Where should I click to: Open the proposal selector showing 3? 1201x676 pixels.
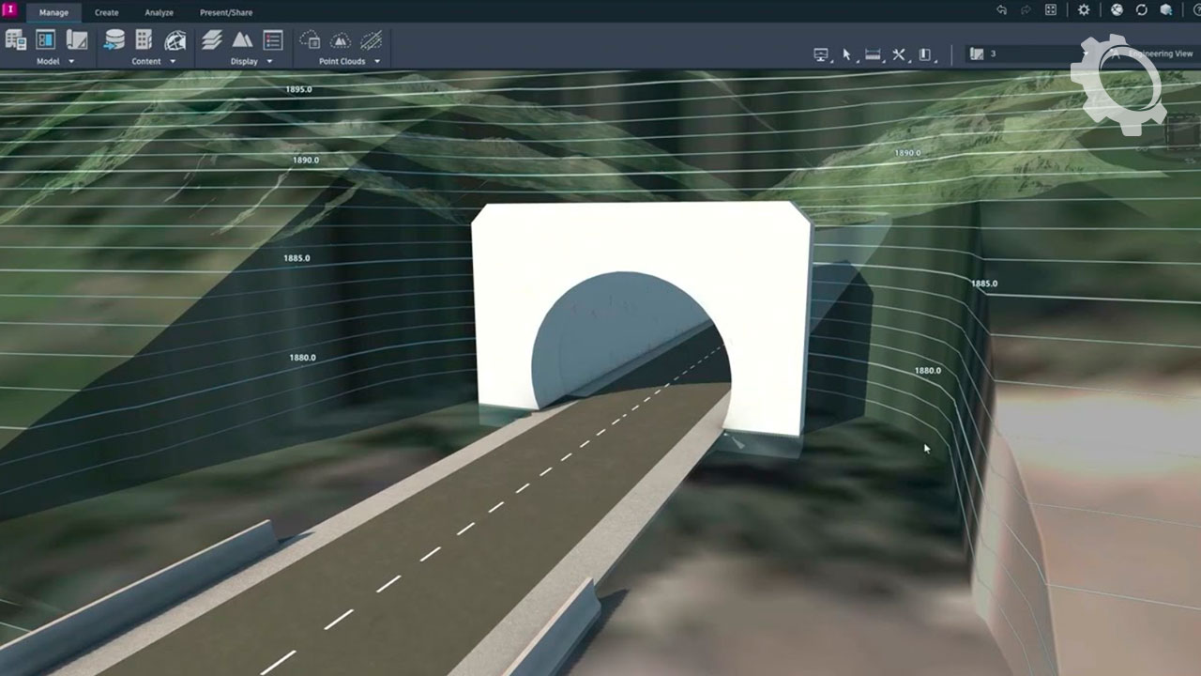1023,54
